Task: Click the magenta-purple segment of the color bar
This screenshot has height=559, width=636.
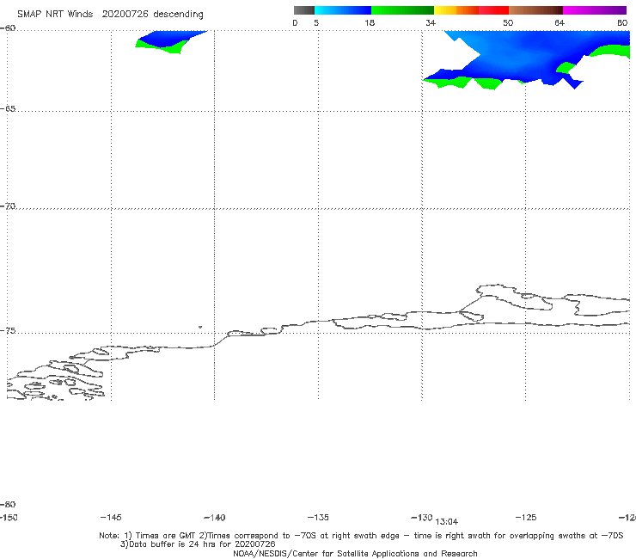Action: [x=595, y=10]
